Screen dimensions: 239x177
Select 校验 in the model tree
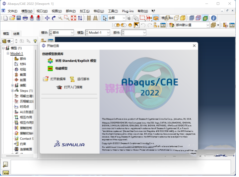tap(23, 69)
